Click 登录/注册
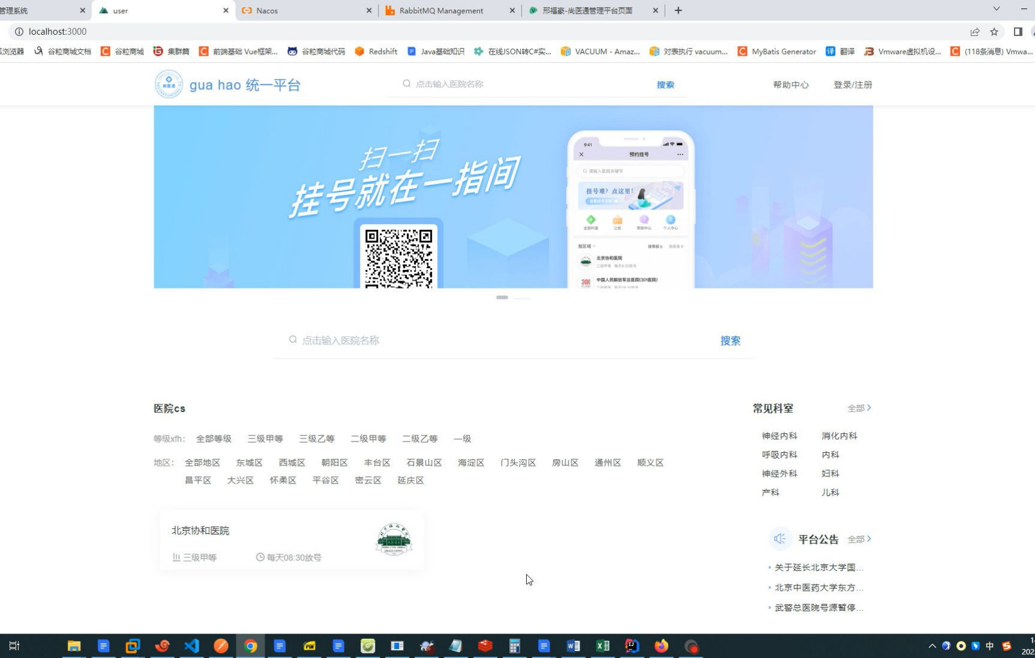 (853, 85)
